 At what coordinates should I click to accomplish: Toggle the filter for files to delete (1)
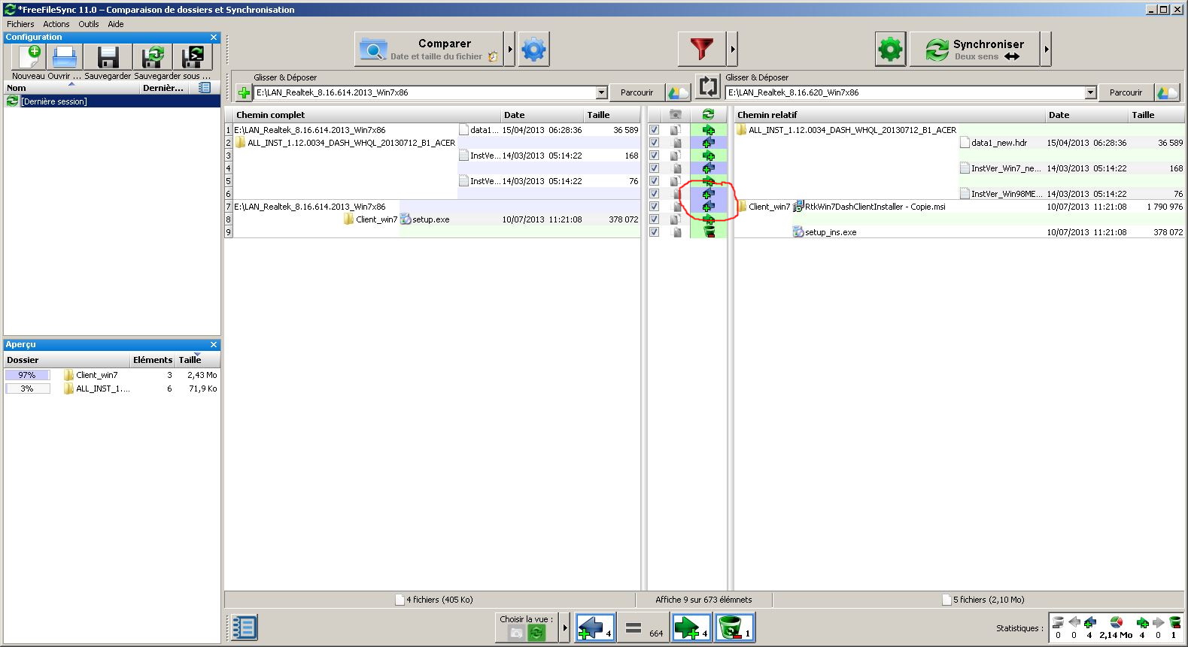[734, 627]
